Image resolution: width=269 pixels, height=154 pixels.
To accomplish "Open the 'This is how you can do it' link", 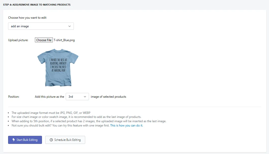I will tap(126, 125).
